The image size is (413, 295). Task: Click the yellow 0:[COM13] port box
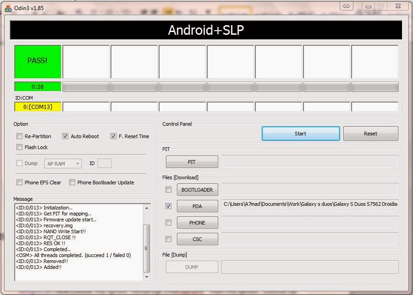point(38,107)
